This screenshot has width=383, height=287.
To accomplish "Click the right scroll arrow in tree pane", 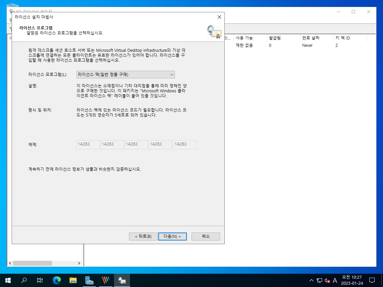I will 79,263.
